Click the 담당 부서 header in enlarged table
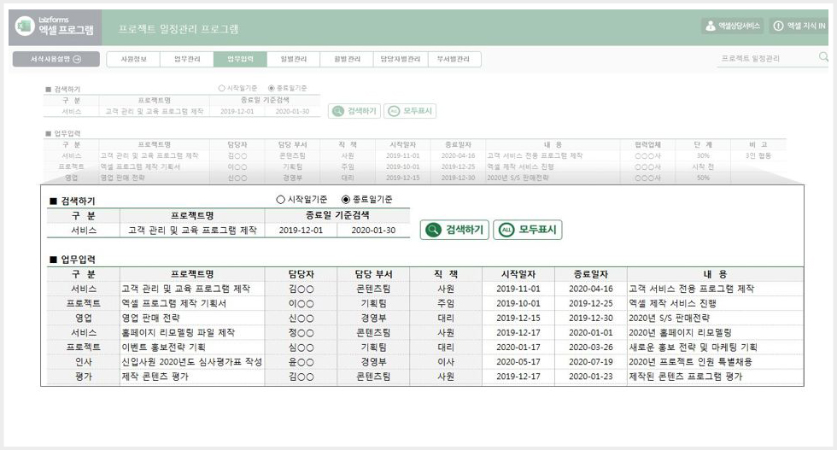Image resolution: width=837 pixels, height=450 pixels. 374,274
